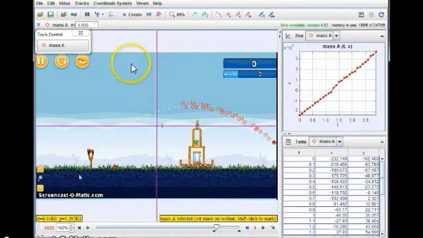
Task: Toggle the show paths icon
Action: pyautogui.click(x=219, y=15)
